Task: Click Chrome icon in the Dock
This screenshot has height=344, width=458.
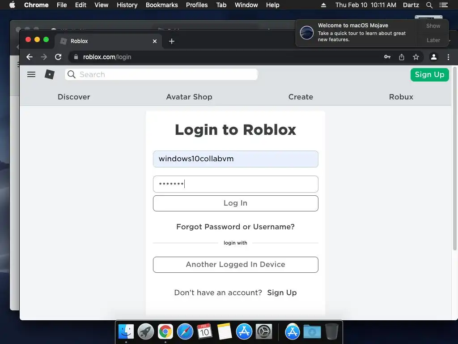Action: click(x=165, y=331)
